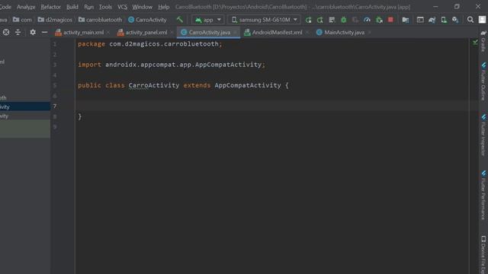Hide the project panel with minus icon
Viewport: 488px width, 274px height.
44,32
